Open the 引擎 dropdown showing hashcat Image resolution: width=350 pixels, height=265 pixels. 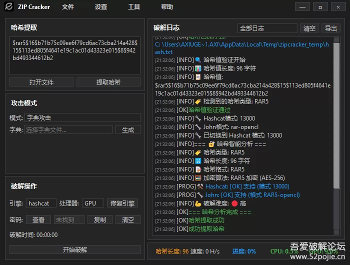(41, 203)
